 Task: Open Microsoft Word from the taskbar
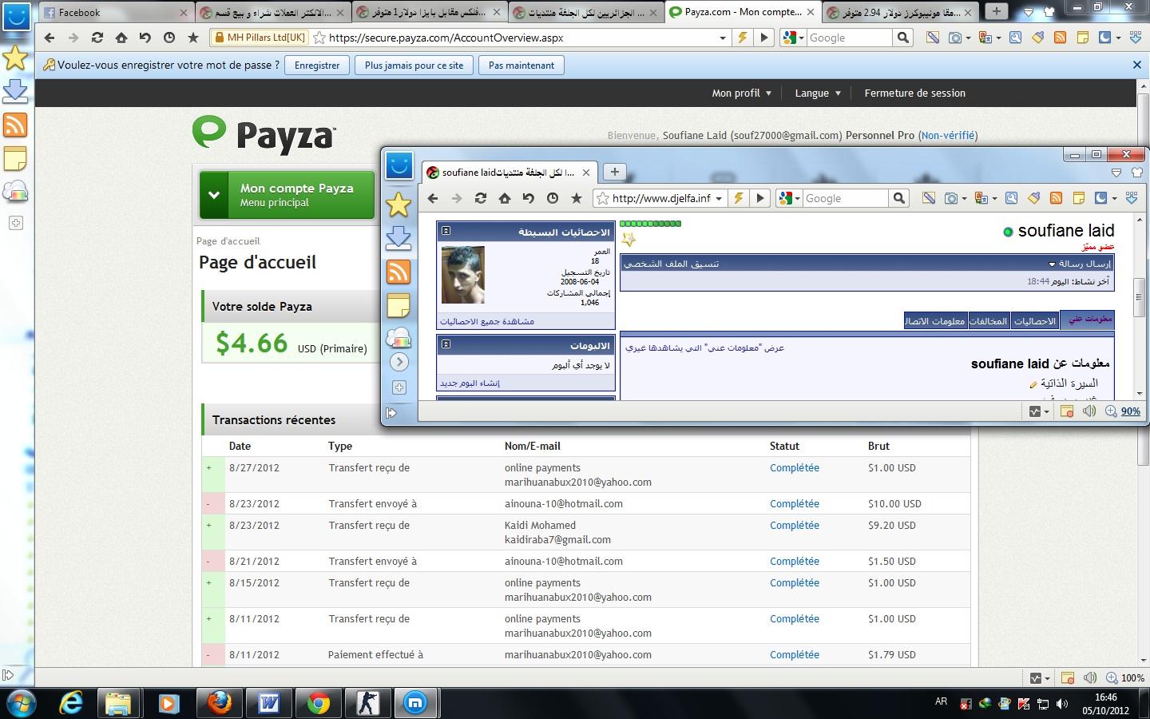(268, 703)
